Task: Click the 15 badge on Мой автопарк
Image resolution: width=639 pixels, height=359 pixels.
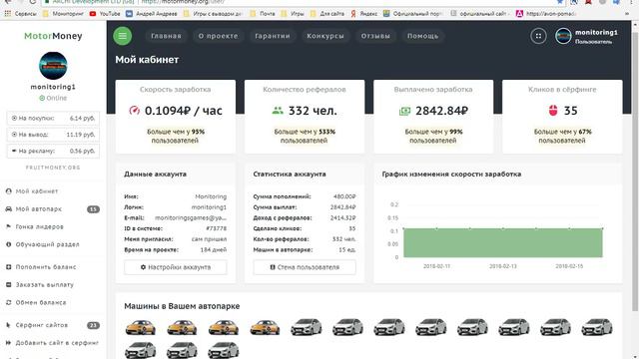Action: tap(93, 209)
